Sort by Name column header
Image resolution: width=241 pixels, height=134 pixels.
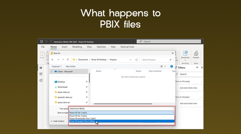(99, 71)
